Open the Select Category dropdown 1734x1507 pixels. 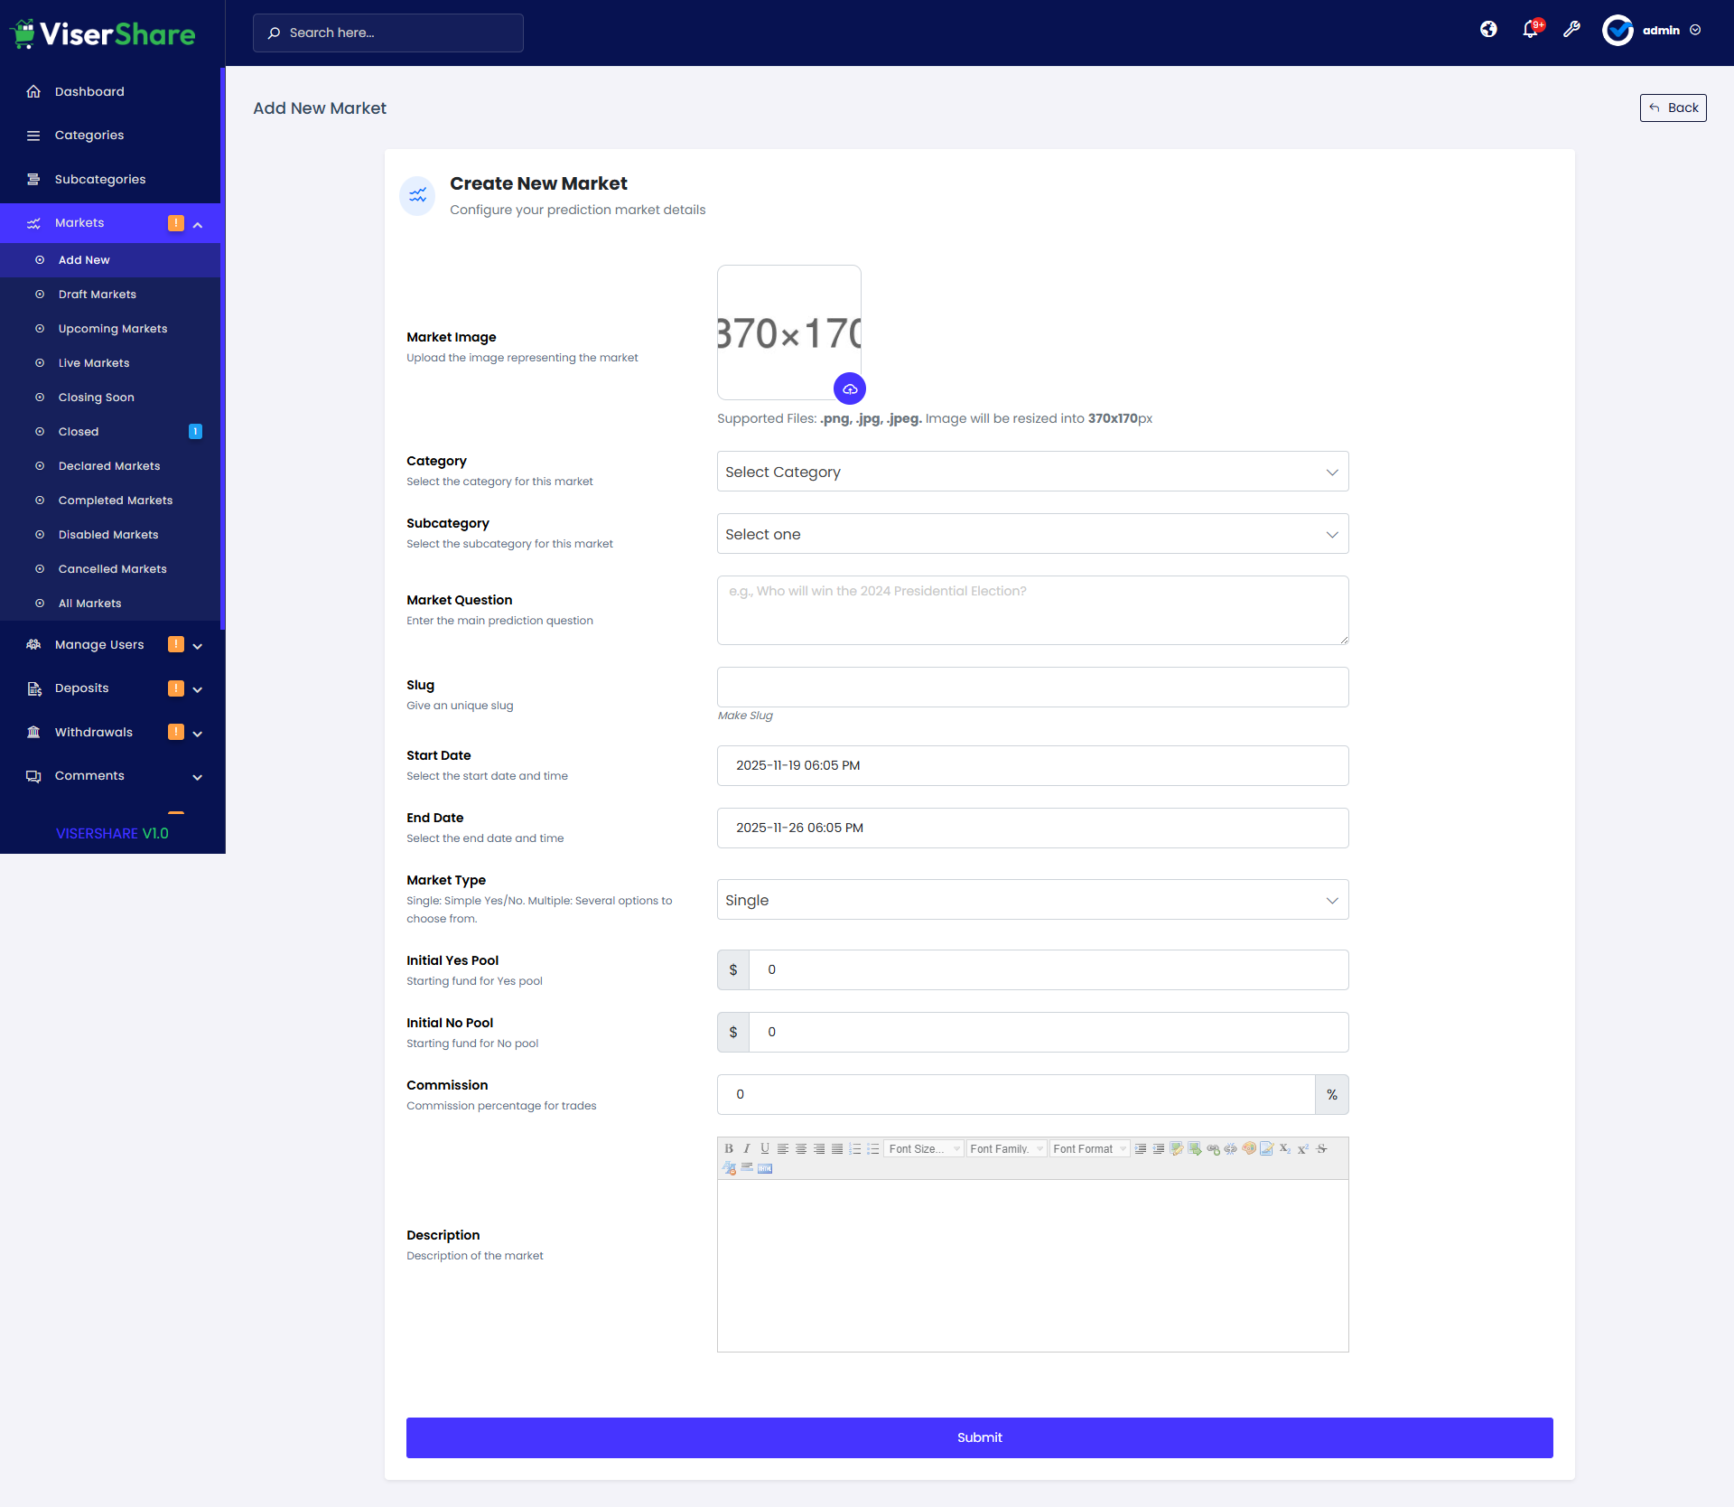click(x=1032, y=472)
